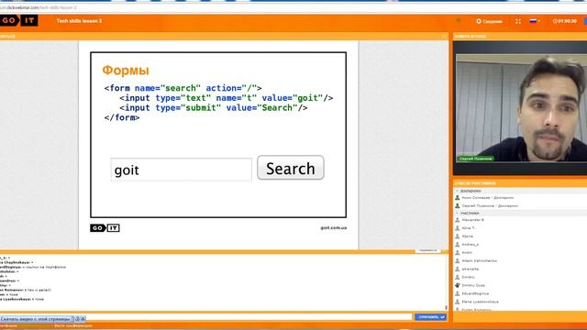Click the Search button on the slide
Image resolution: width=587 pixels, height=330 pixels.
coord(291,168)
